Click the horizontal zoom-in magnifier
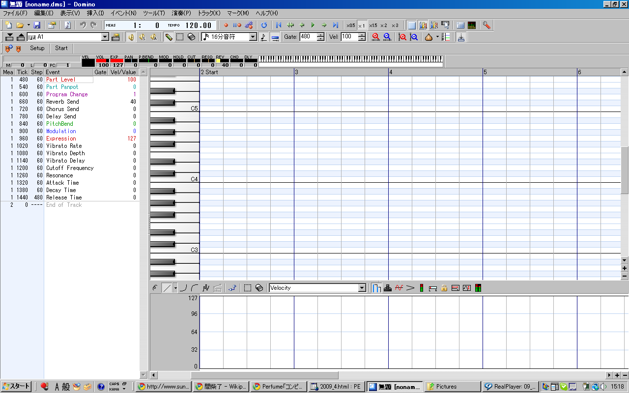 tap(376, 37)
